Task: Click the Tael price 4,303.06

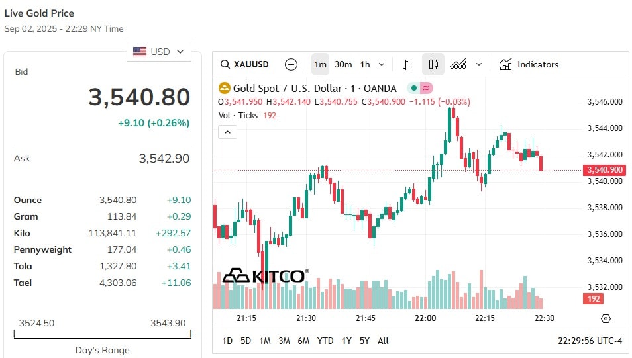Action: click(118, 283)
